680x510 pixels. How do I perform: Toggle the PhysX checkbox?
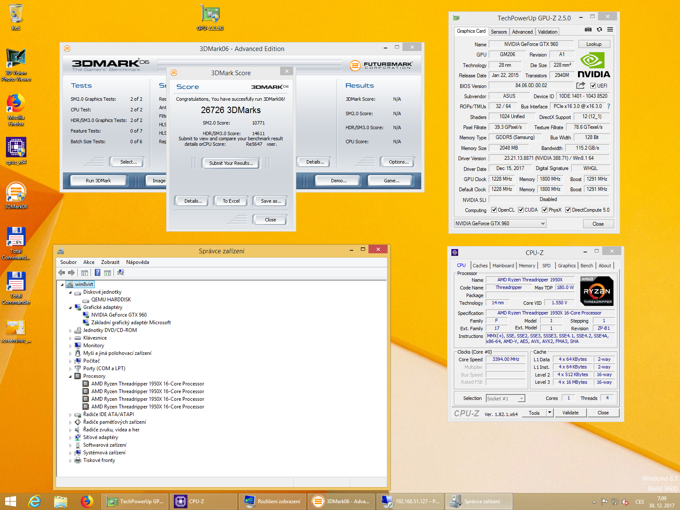click(544, 210)
